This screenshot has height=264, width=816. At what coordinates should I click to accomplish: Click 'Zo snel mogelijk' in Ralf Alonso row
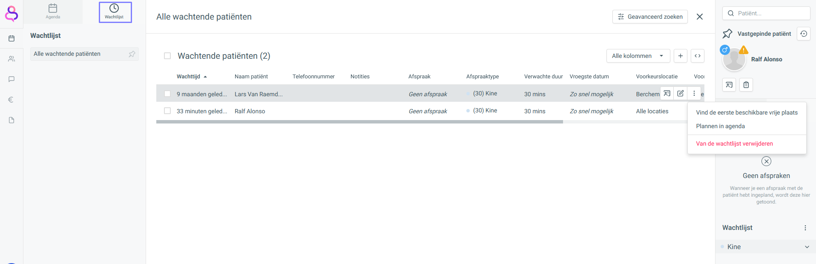(x=592, y=111)
